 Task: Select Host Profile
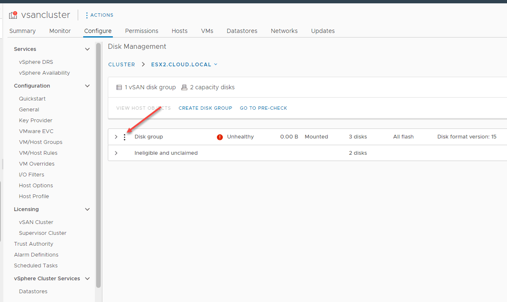click(34, 196)
